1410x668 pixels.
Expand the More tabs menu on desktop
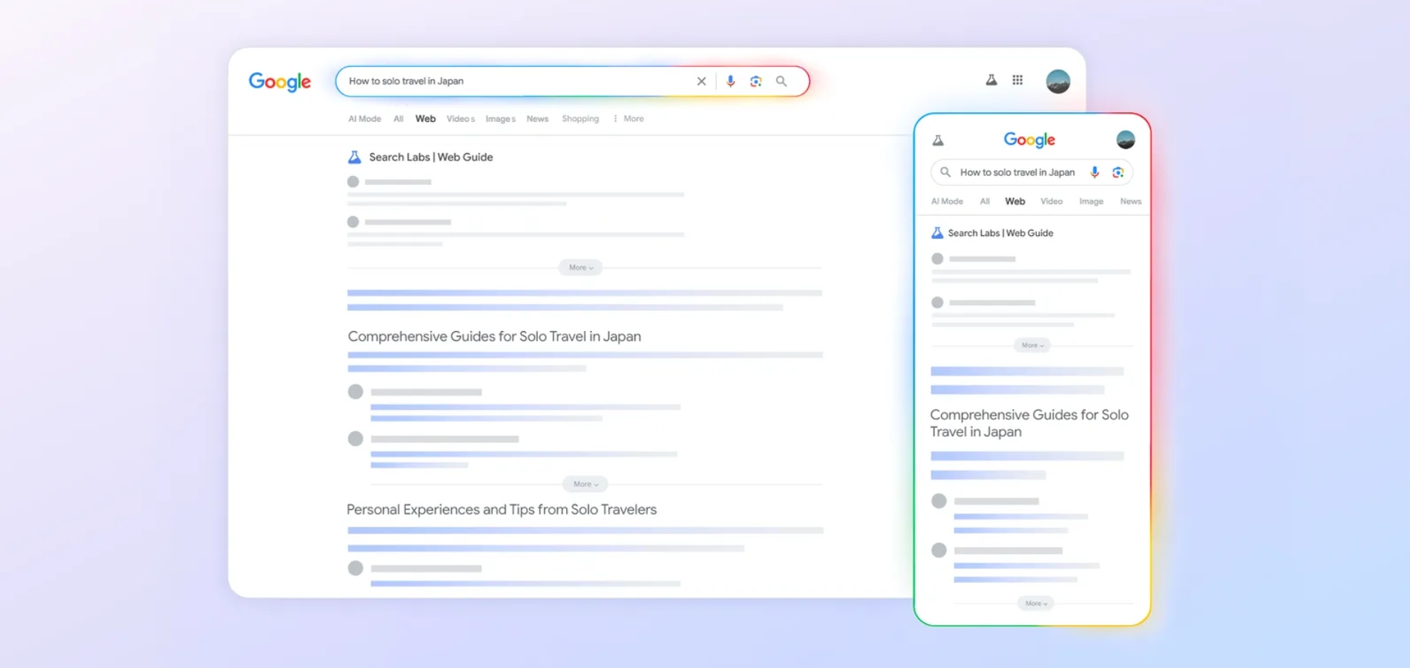(x=629, y=119)
